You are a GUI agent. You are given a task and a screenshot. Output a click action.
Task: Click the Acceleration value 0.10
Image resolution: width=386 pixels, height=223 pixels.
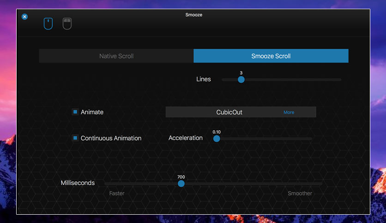tap(217, 132)
